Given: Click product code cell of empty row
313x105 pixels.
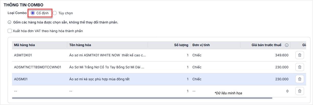Looking at the screenshot, I should tap(38, 91).
